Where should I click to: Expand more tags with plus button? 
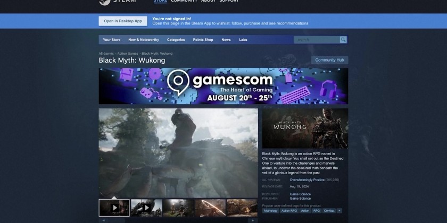coord(340,211)
